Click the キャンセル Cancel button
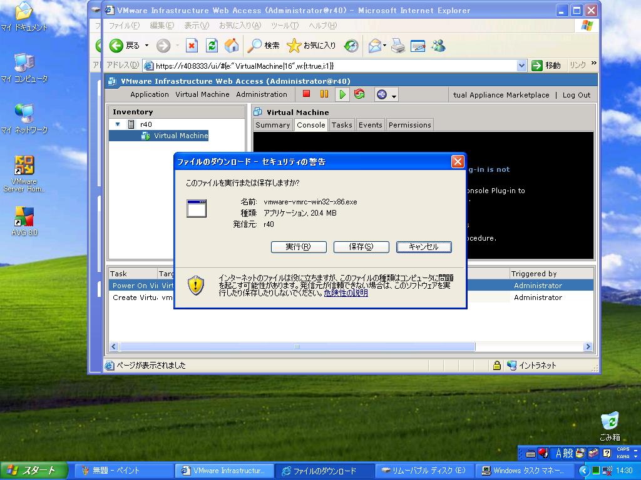641x480 pixels. [x=424, y=247]
